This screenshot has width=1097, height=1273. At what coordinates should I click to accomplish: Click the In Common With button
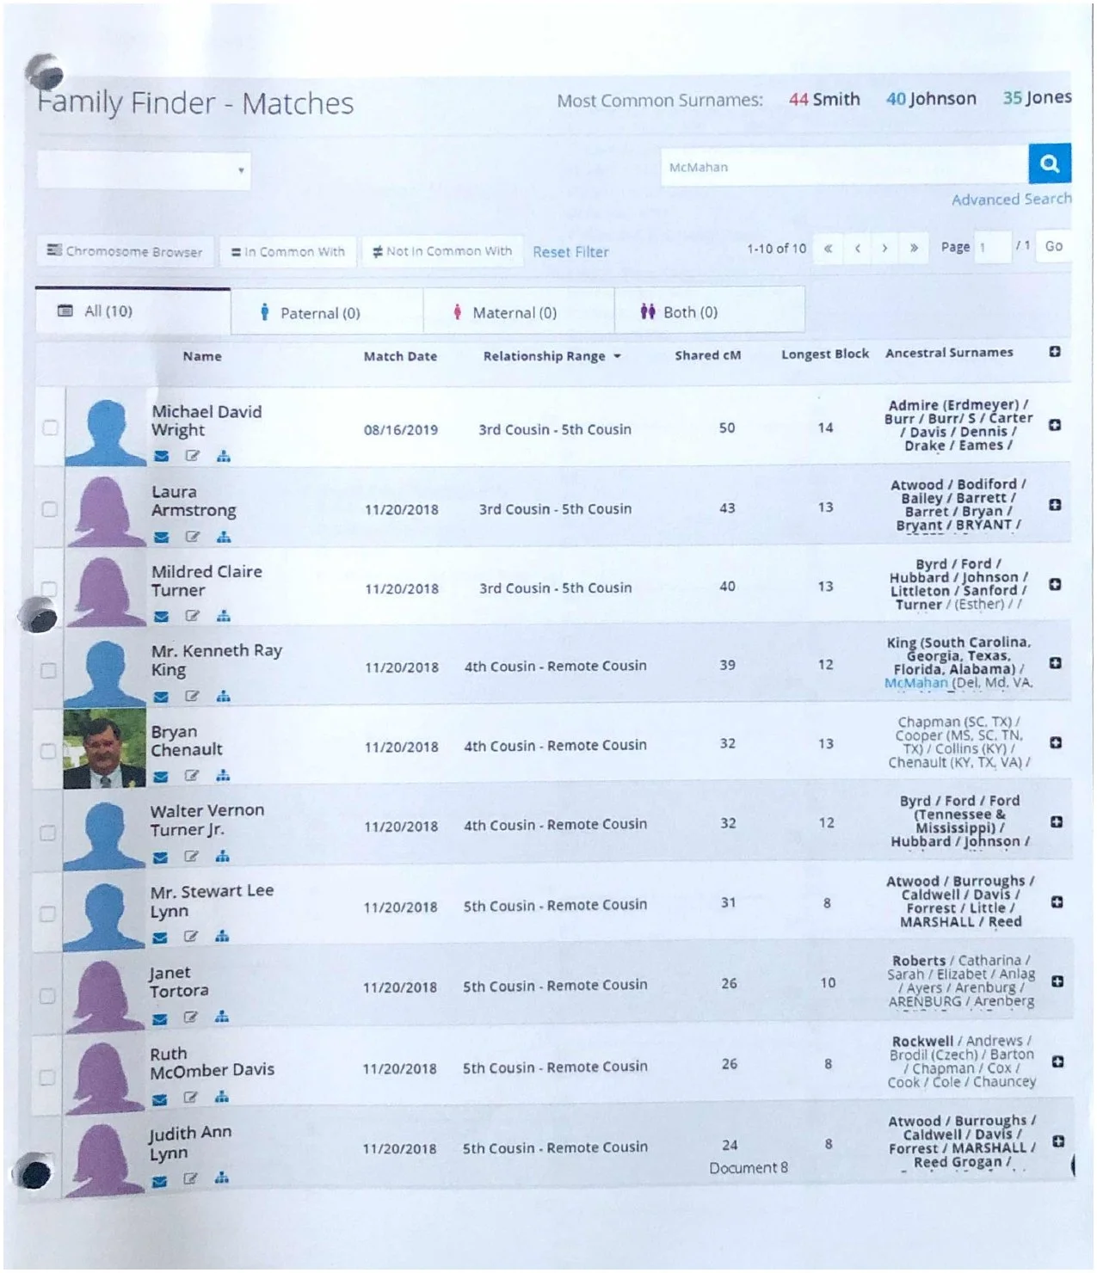(x=288, y=251)
